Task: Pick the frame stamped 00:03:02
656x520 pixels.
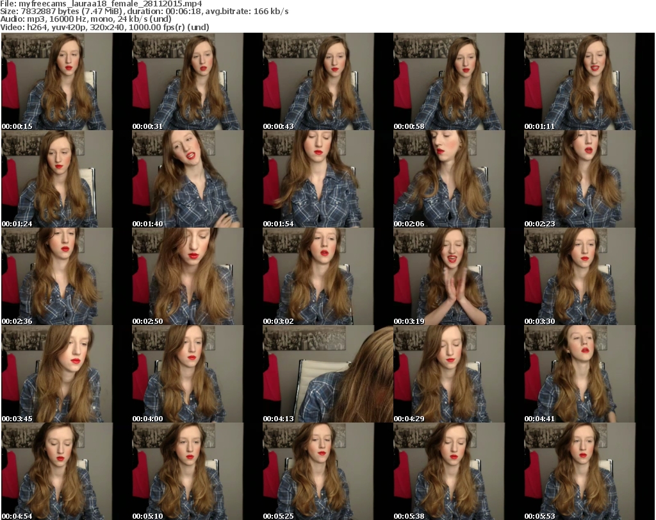Action: click(x=327, y=276)
